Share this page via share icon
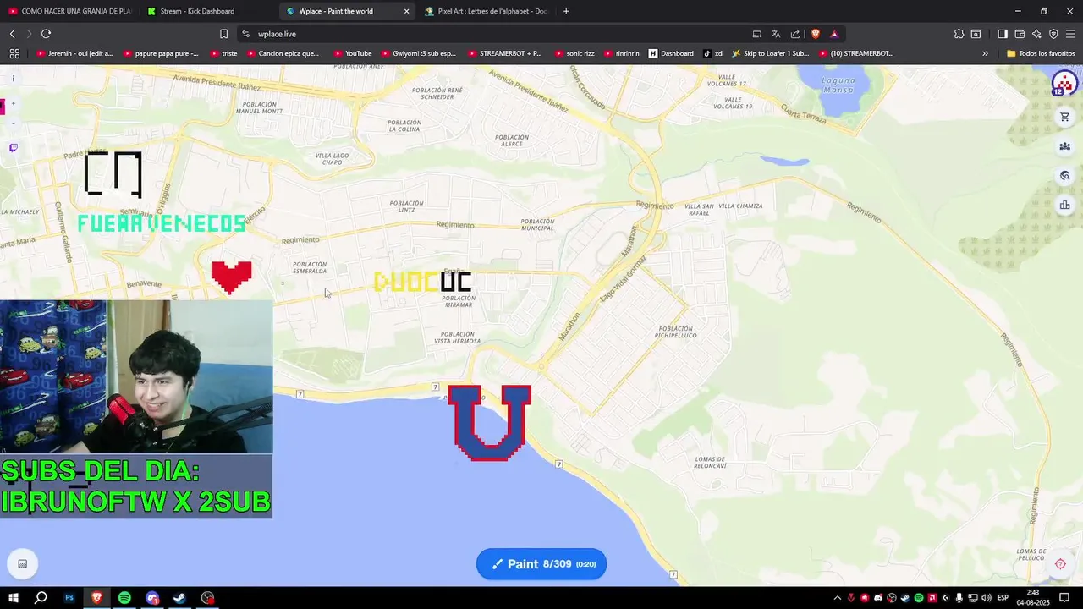Image resolution: width=1083 pixels, height=609 pixels. [795, 34]
